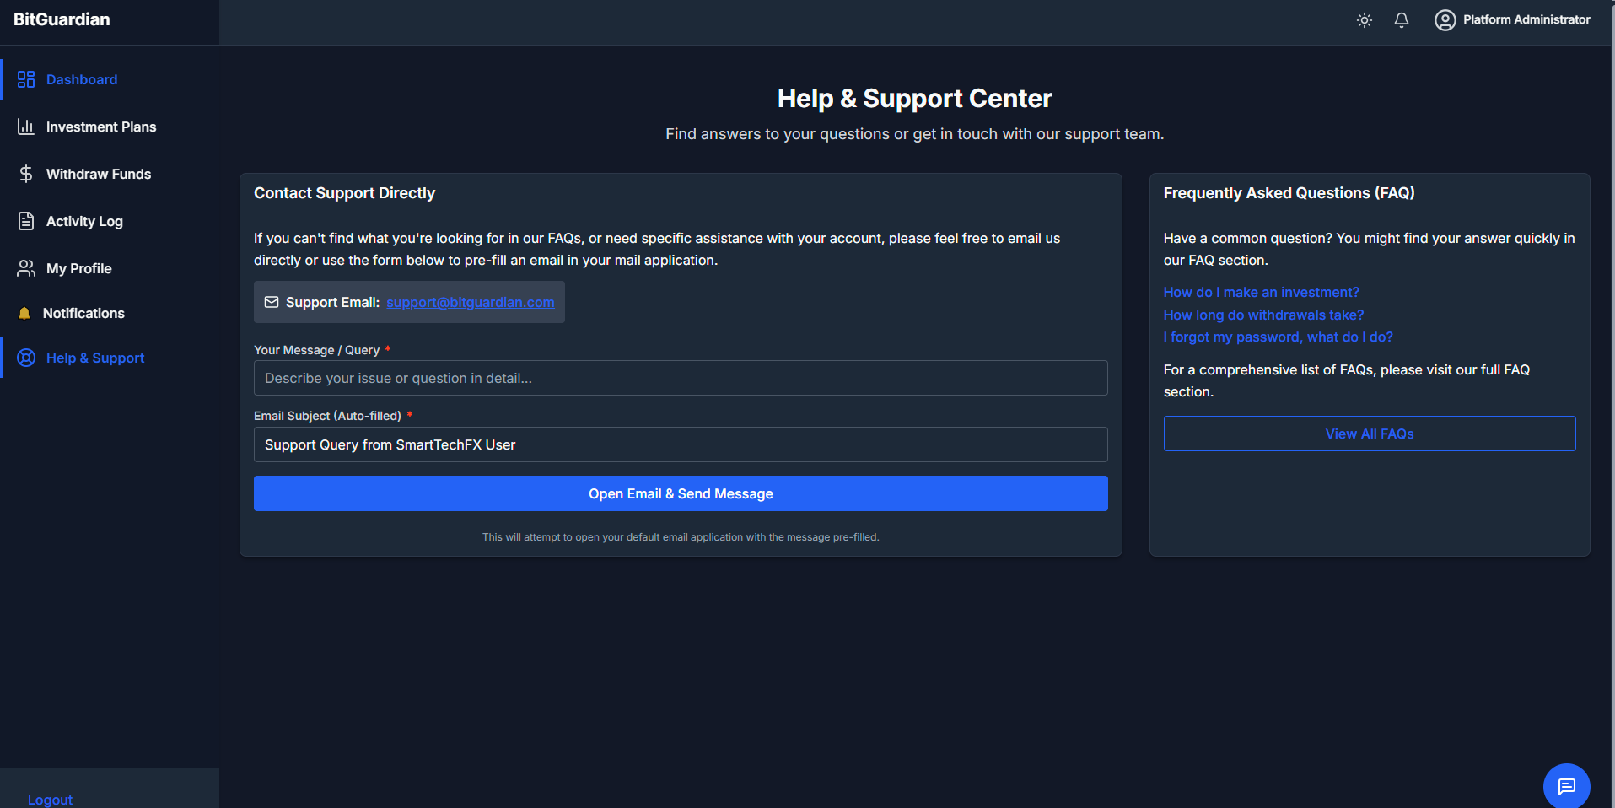This screenshot has width=1615, height=808.
Task: Click the View All FAQs button
Action: coord(1369,434)
